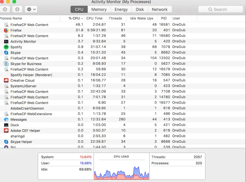The height and width of the screenshot is (182, 246).
Task: Click the Idle 69.68% statistic
Action: point(66,169)
